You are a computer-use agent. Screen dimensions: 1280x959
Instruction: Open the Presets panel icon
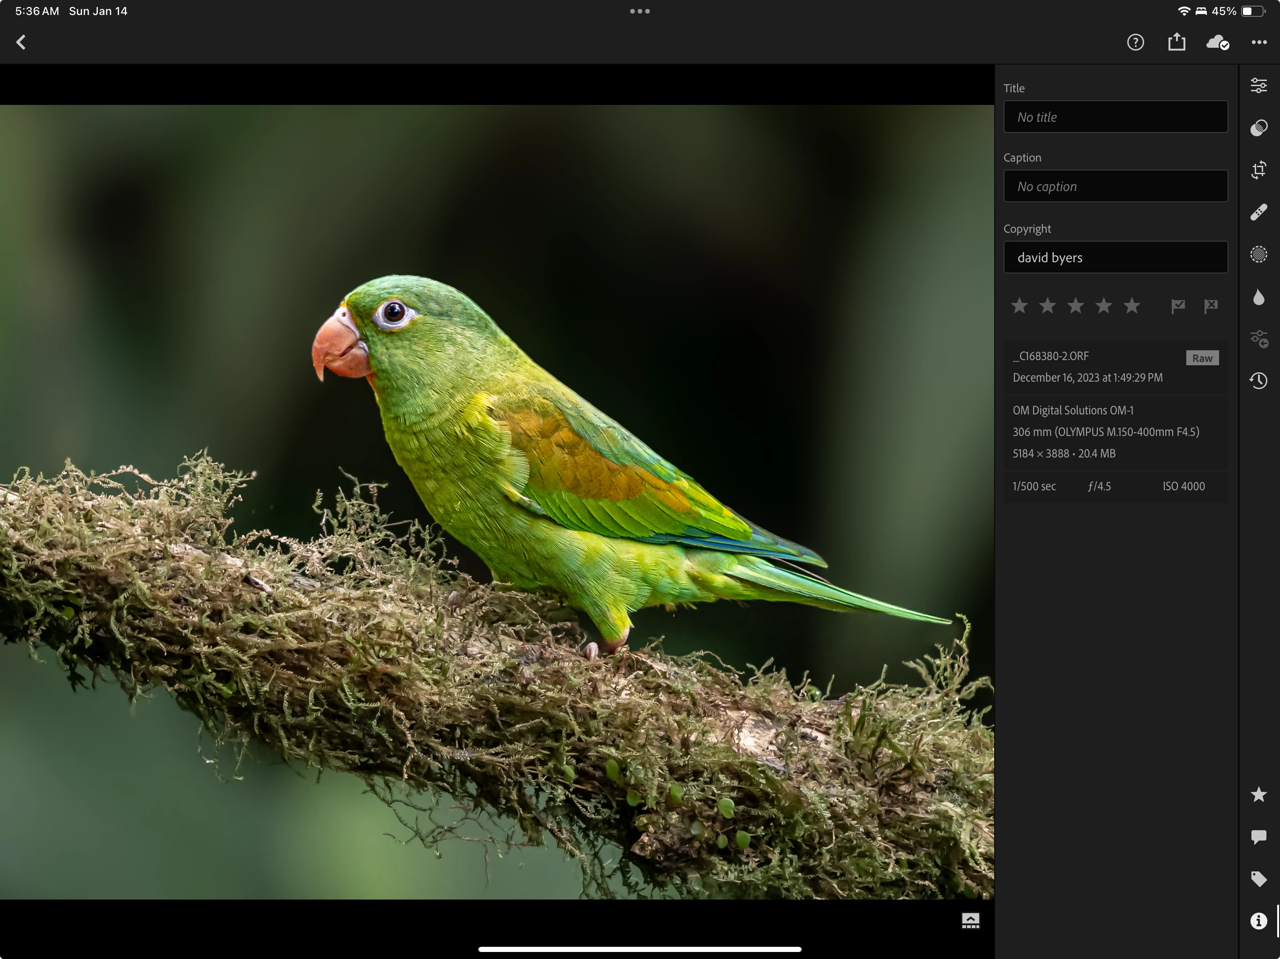(x=1258, y=128)
